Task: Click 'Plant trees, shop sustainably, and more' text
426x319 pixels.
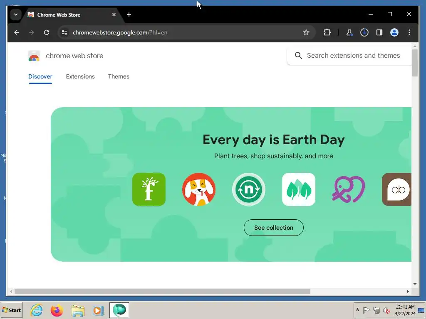Action: (x=274, y=156)
